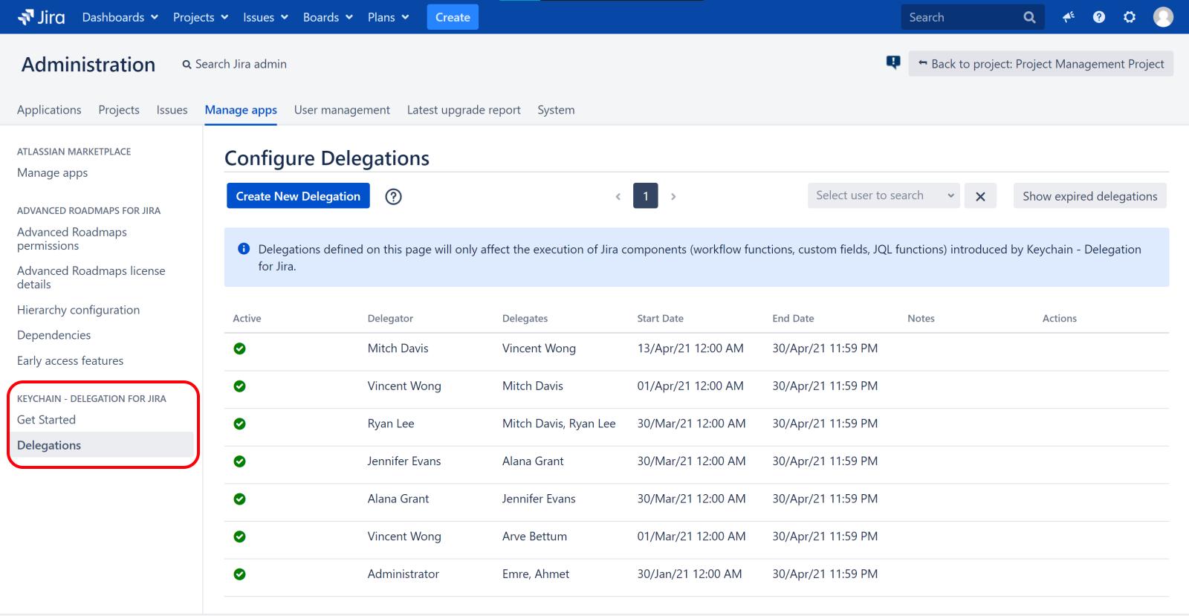
Task: Select Delegations in sidebar
Action: click(103, 445)
